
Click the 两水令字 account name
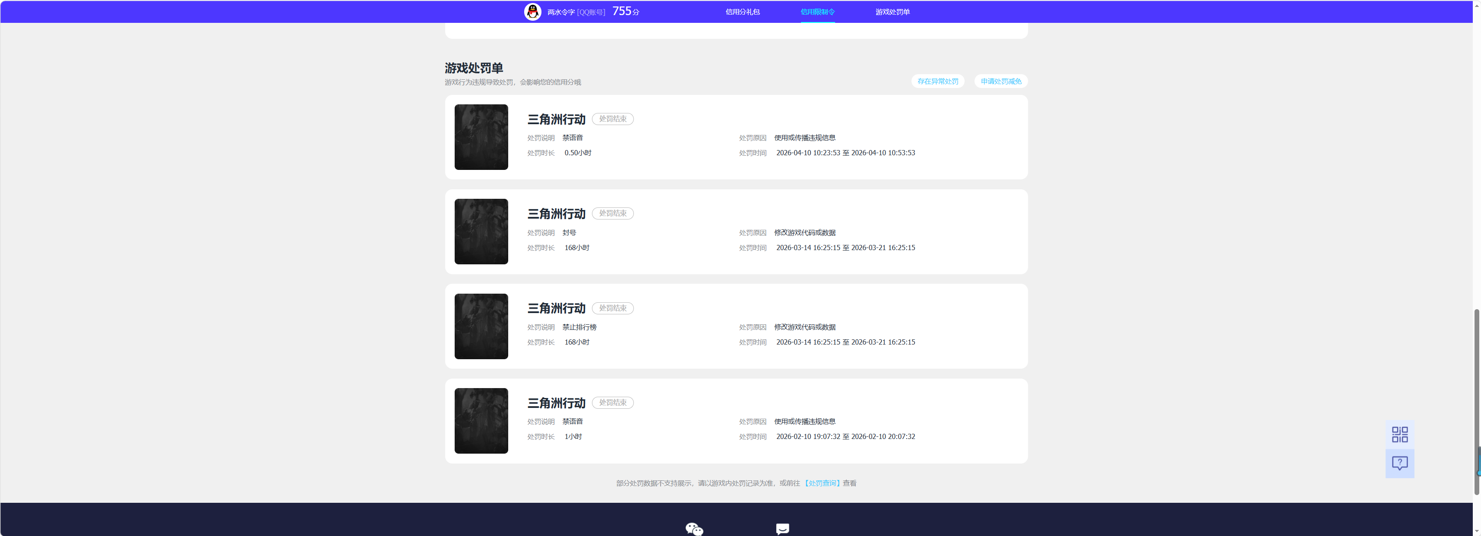click(x=560, y=12)
